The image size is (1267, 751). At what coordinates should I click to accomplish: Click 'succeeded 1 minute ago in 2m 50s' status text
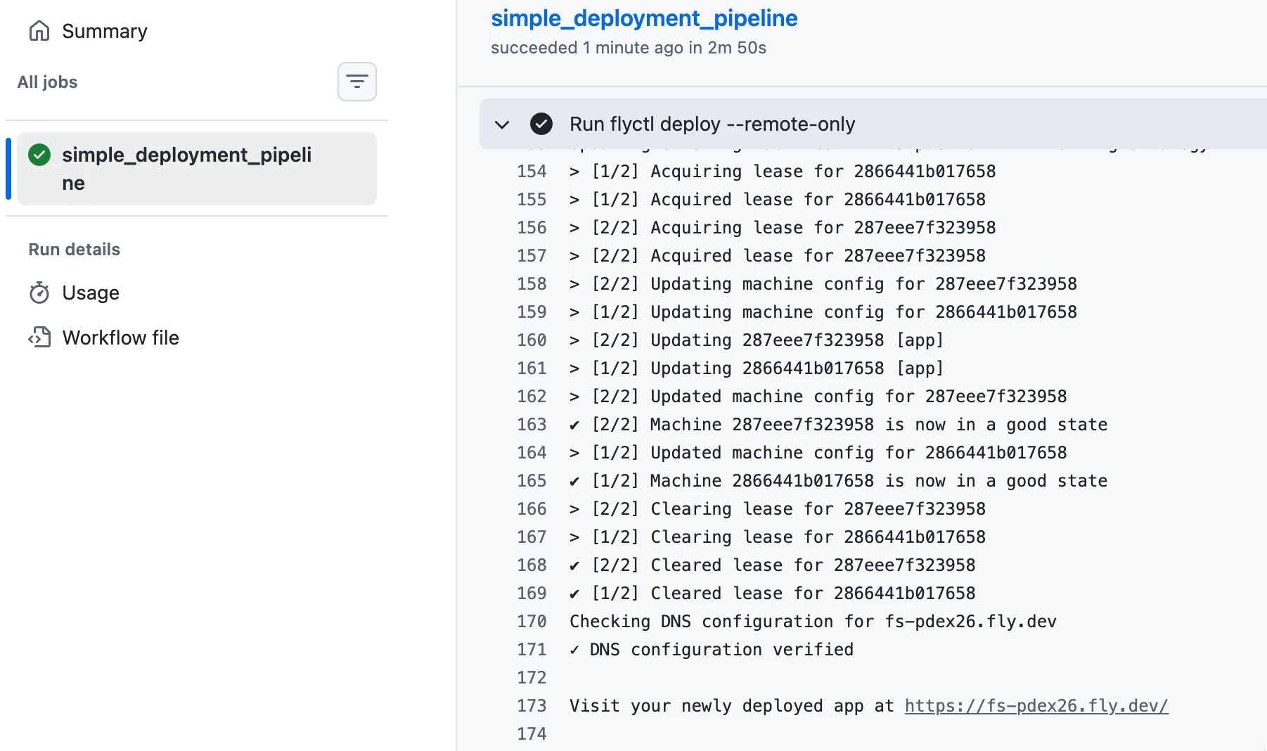629,48
